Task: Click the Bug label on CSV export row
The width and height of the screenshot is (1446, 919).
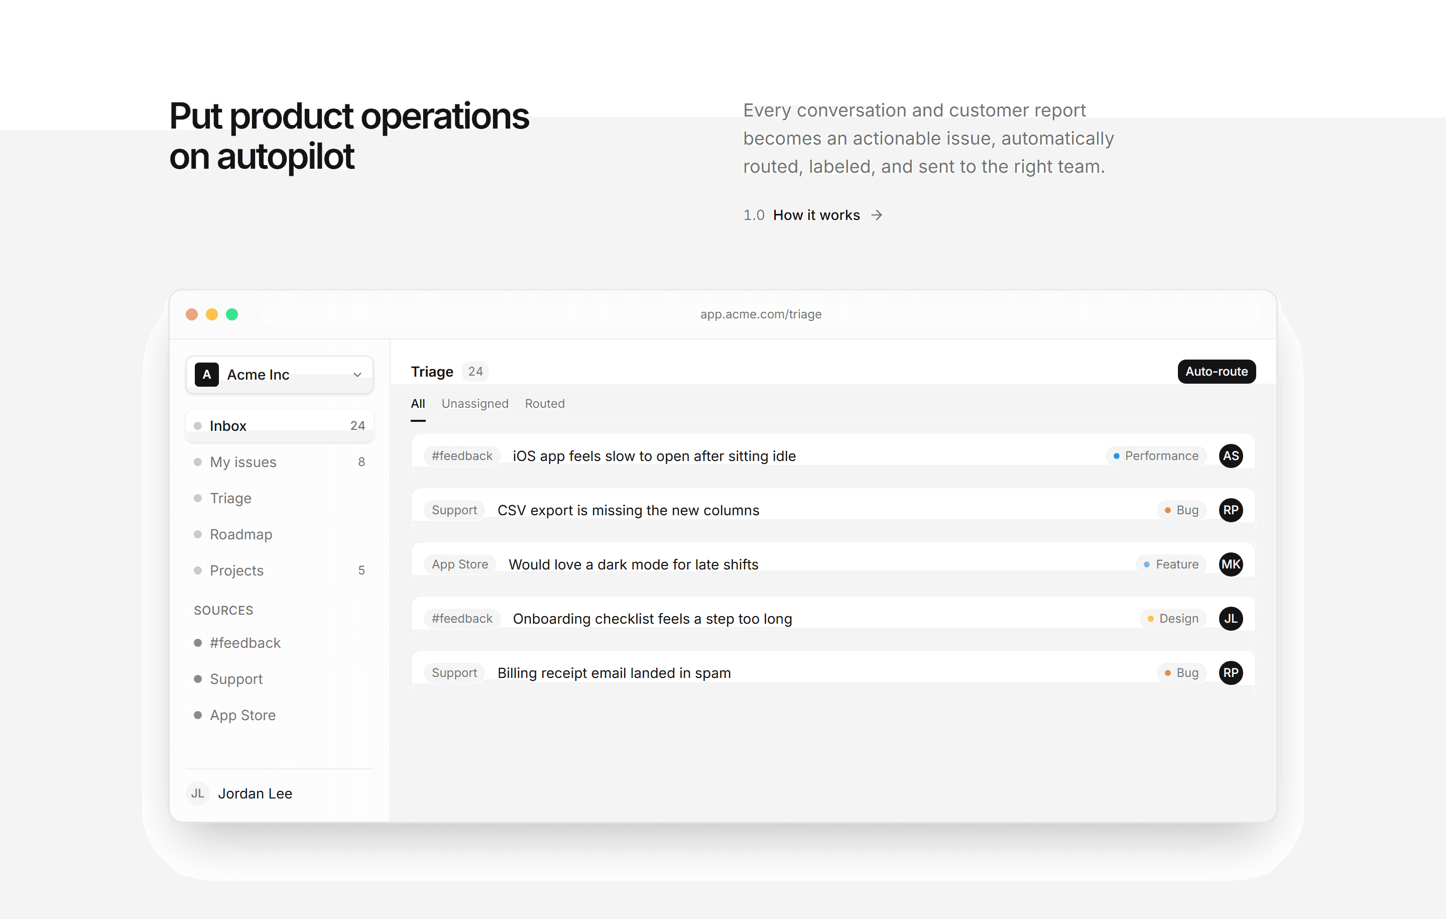Action: tap(1181, 510)
